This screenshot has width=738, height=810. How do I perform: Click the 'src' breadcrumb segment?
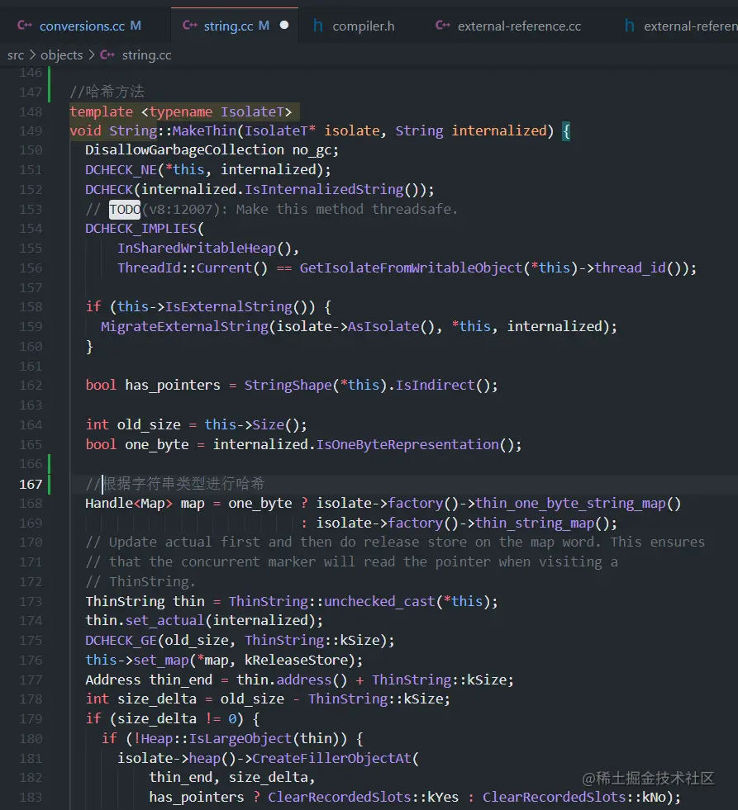tap(16, 55)
